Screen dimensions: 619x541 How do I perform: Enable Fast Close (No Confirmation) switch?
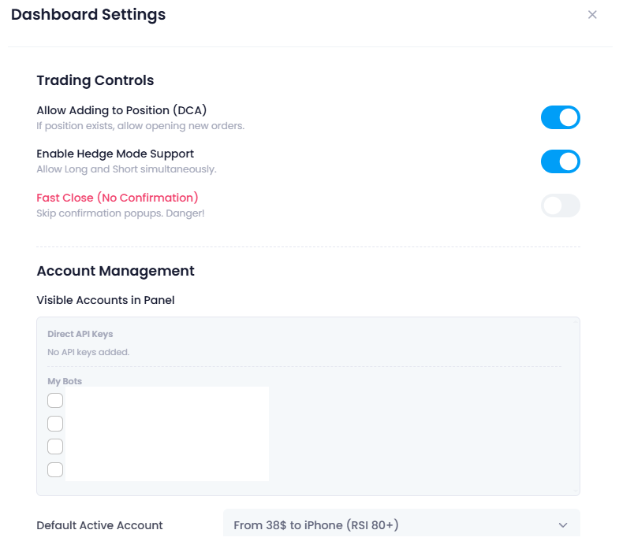click(x=560, y=206)
